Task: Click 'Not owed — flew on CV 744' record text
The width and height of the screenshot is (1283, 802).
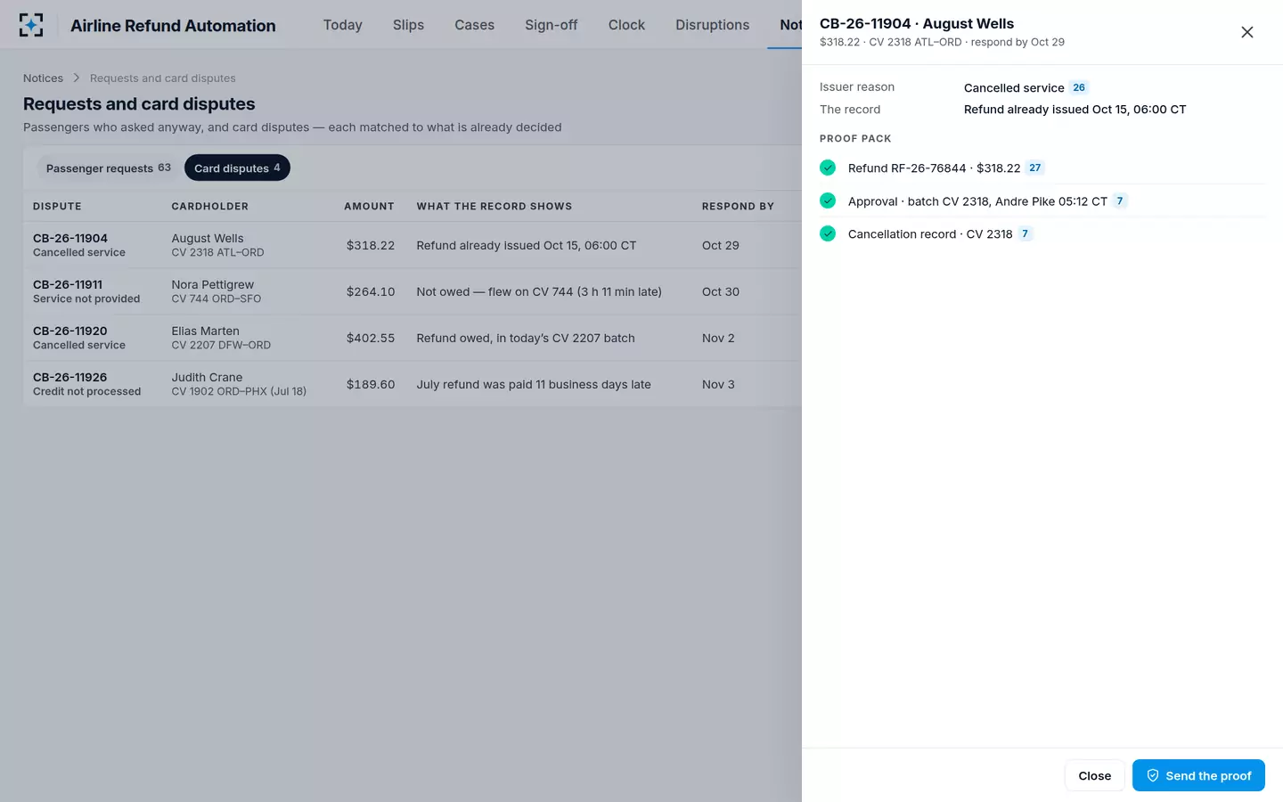Action: 539,291
